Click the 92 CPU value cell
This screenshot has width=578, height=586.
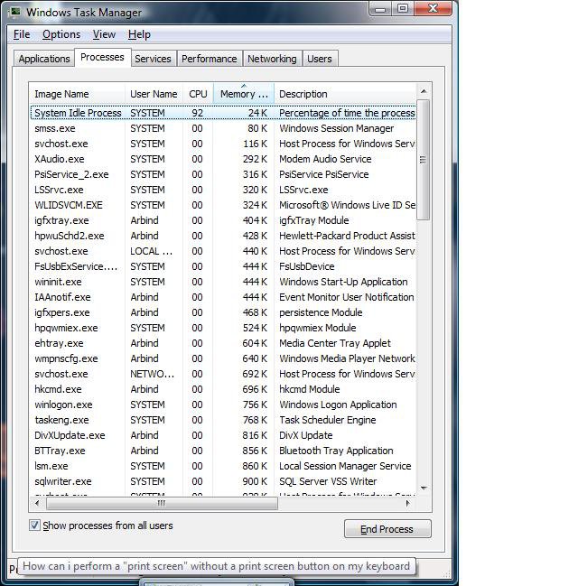[x=198, y=113]
